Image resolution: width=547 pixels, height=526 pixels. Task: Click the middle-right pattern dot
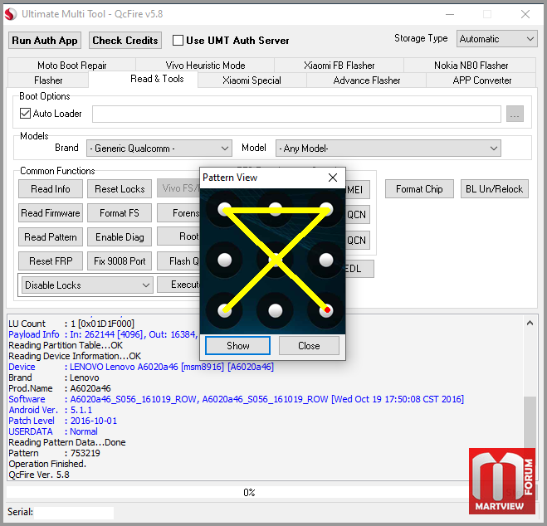point(326,260)
